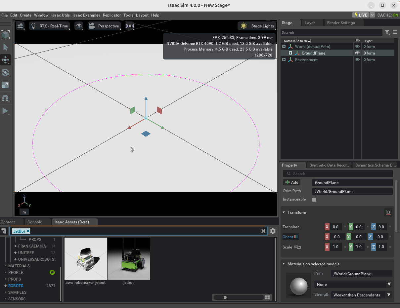Click the Transform offset mode icon
Screen dimensions: 400x308
tap(388, 212)
